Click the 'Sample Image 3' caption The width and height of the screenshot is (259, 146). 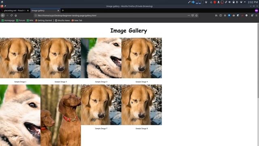[101, 82]
